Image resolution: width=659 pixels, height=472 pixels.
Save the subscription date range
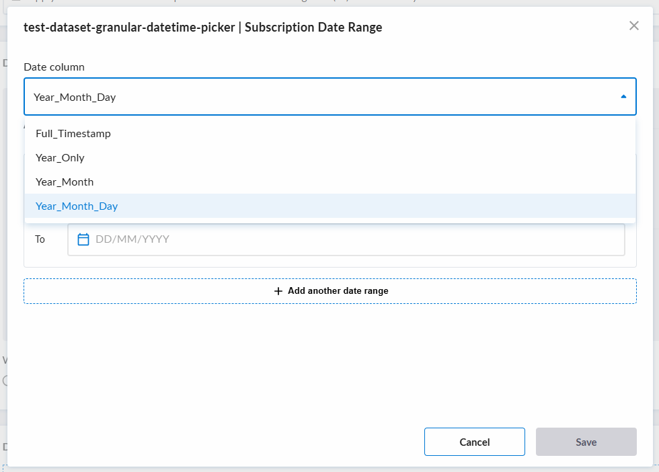click(586, 442)
